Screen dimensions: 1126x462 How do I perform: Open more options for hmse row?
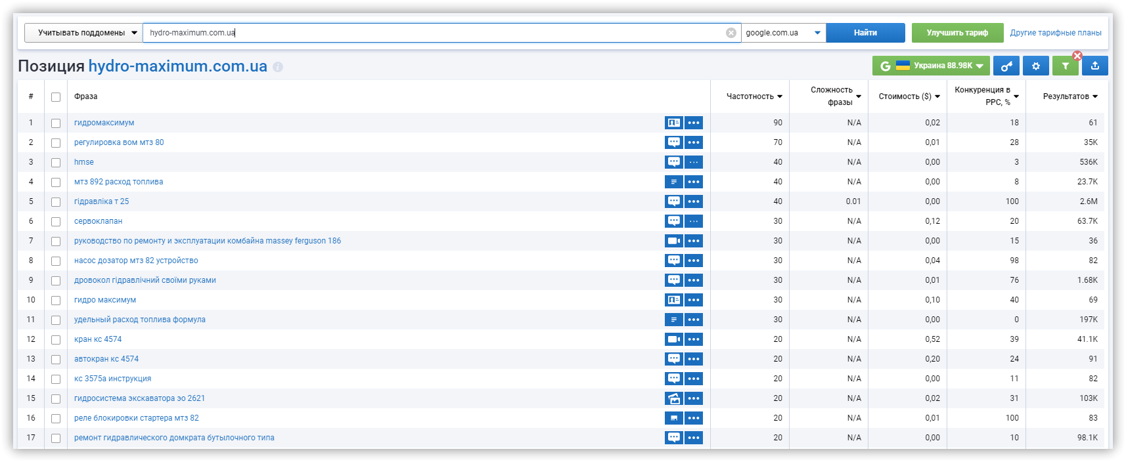tap(694, 162)
